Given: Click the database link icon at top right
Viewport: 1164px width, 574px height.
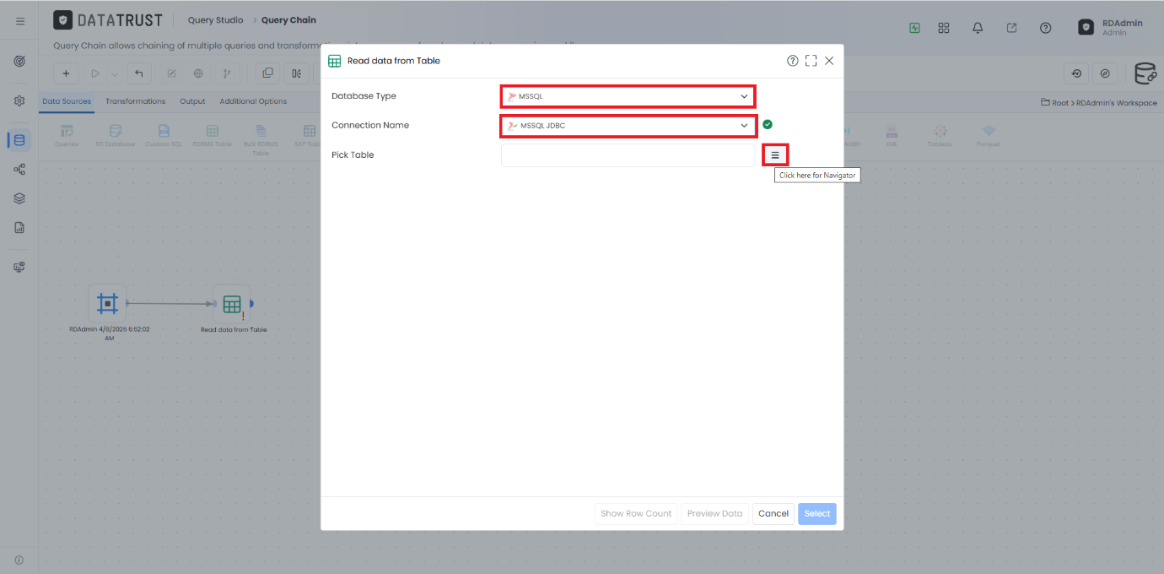Looking at the screenshot, I should (1145, 73).
